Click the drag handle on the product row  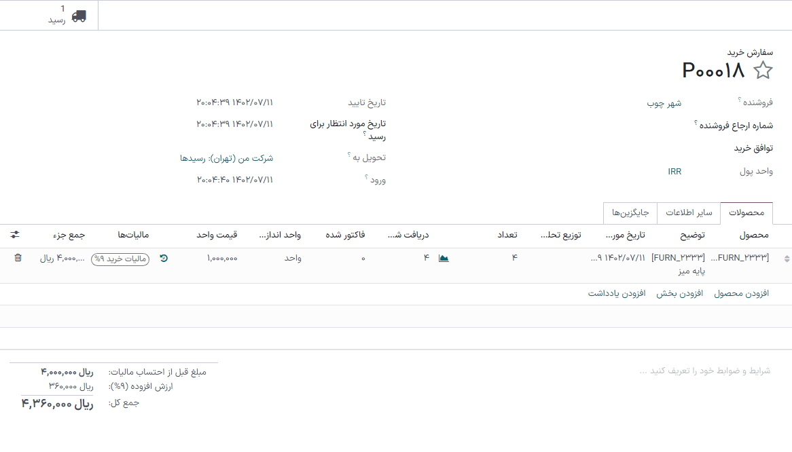coord(786,258)
